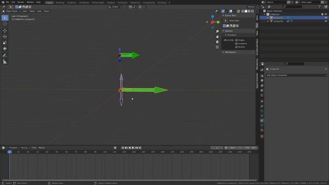This screenshot has height=185, width=329.
Task: Click the outliner search field
Action: [293, 7]
